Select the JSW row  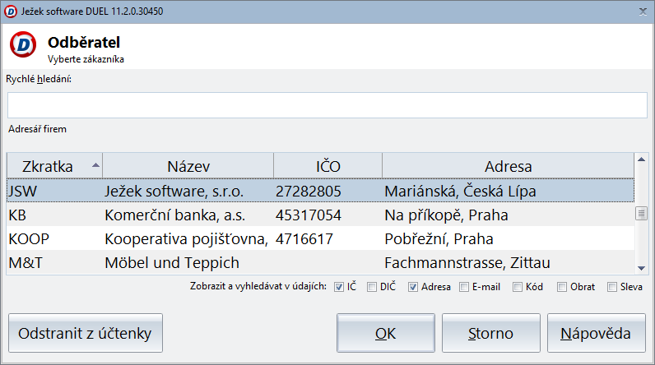320,191
